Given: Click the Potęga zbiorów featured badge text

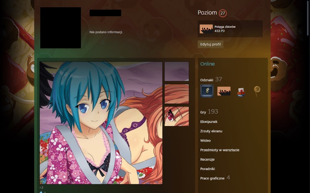Looking at the screenshot, I should (225, 27).
